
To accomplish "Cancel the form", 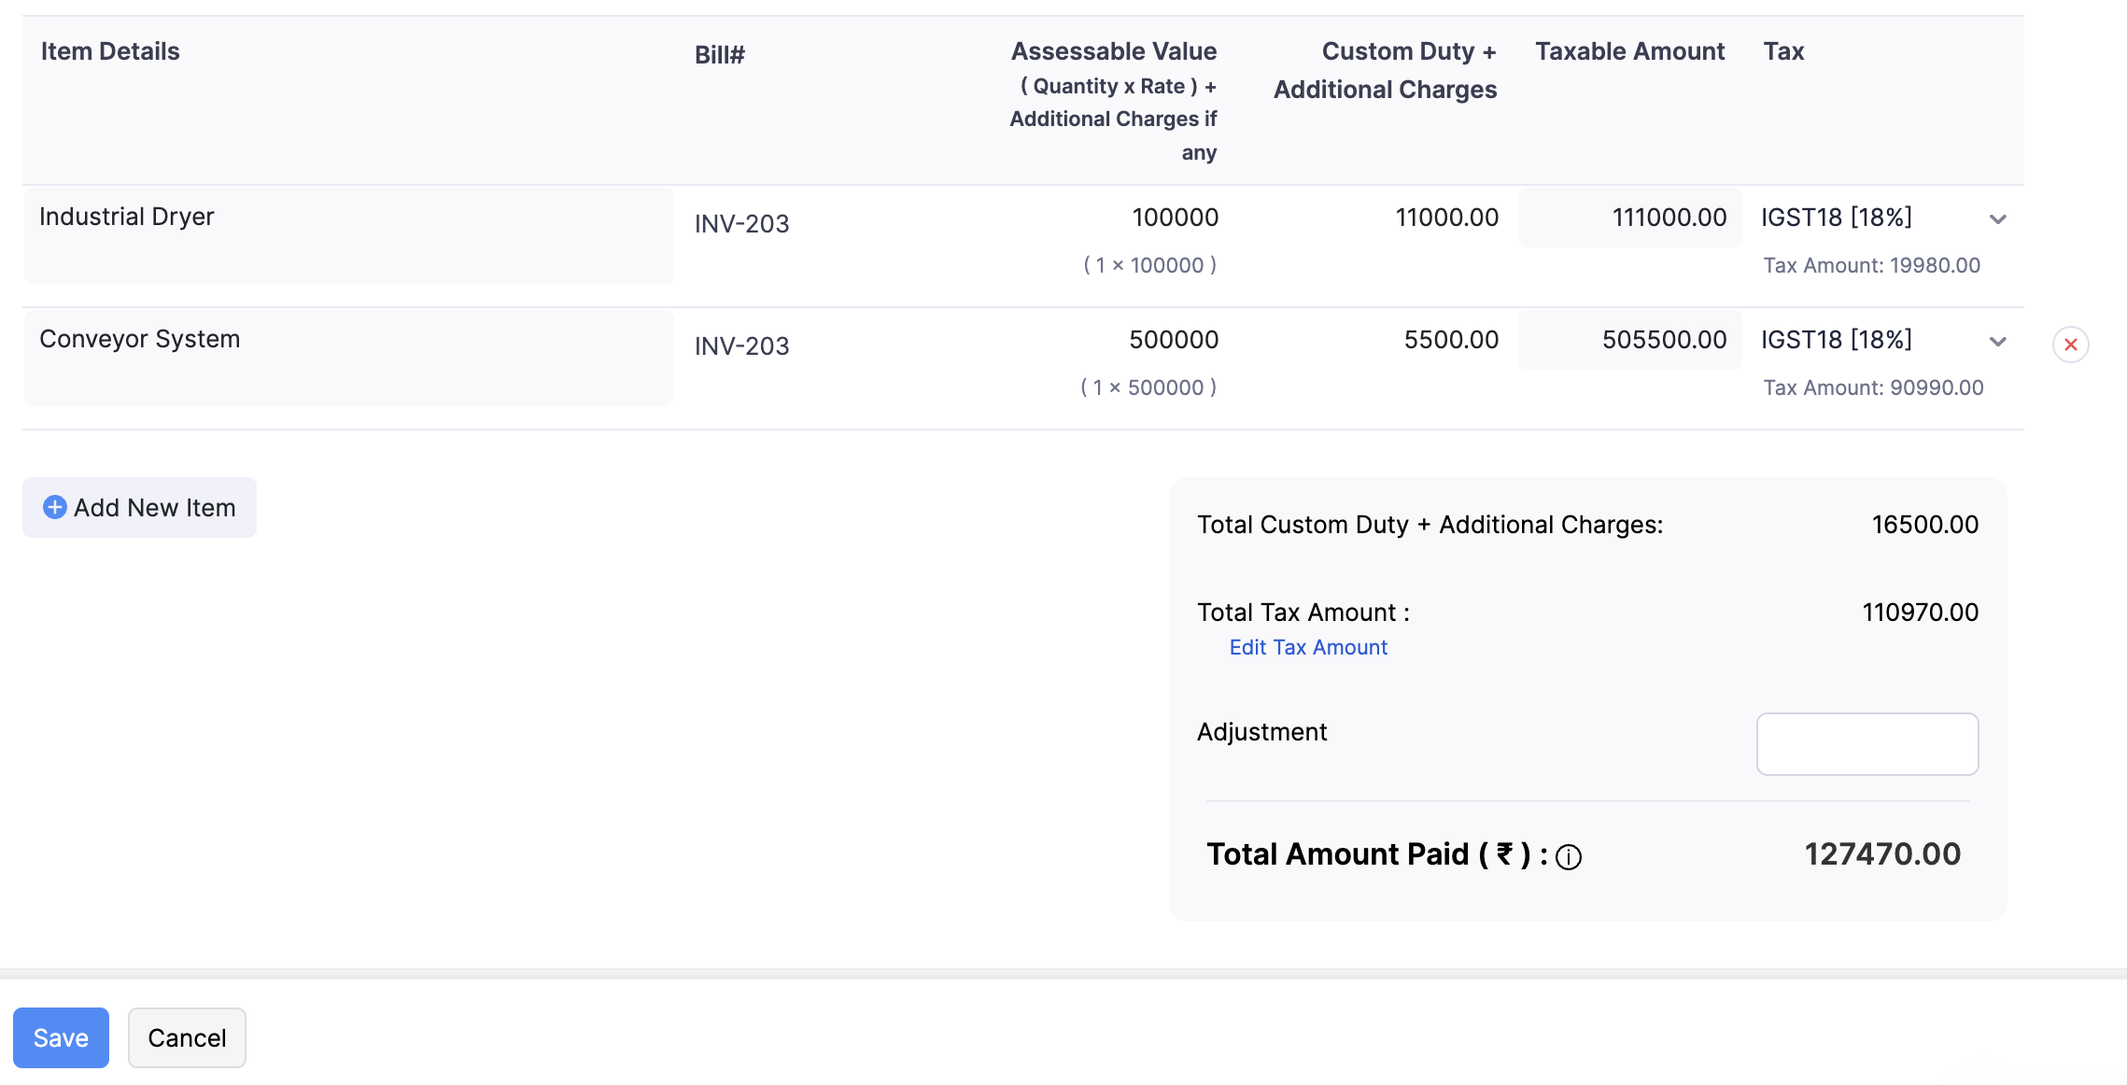I will click(187, 1037).
